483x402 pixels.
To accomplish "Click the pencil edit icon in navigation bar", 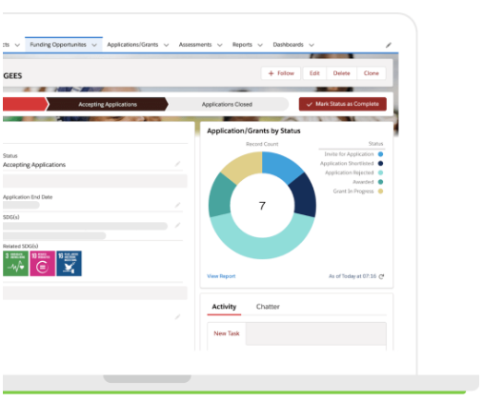I will click(x=389, y=45).
